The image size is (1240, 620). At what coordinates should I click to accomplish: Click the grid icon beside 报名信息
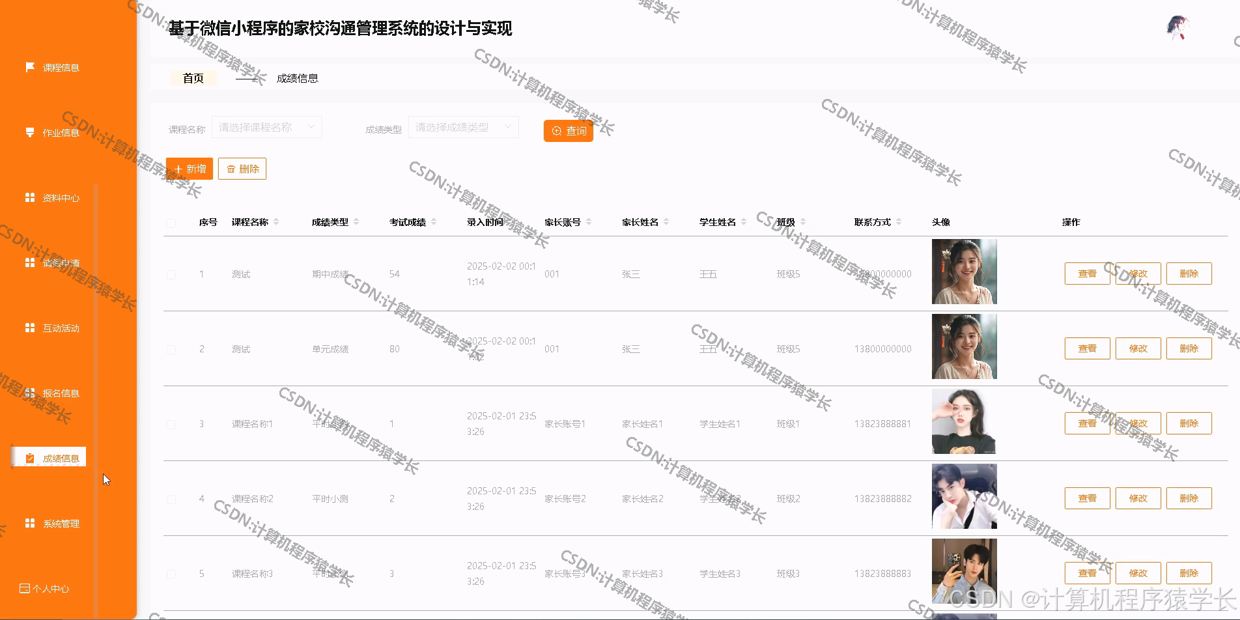(29, 393)
